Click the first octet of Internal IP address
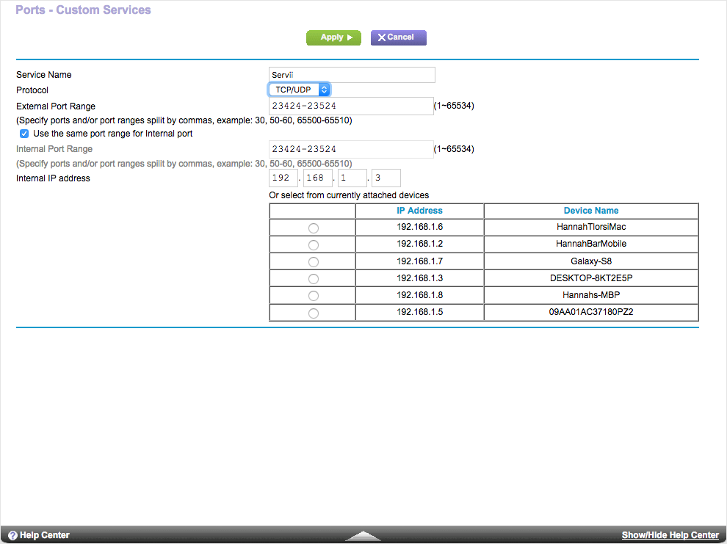 pos(283,178)
